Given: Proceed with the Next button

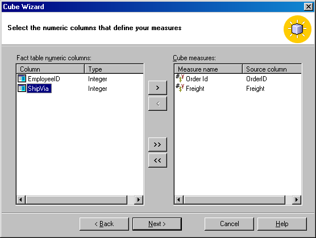Looking at the screenshot, I should pos(157,224).
